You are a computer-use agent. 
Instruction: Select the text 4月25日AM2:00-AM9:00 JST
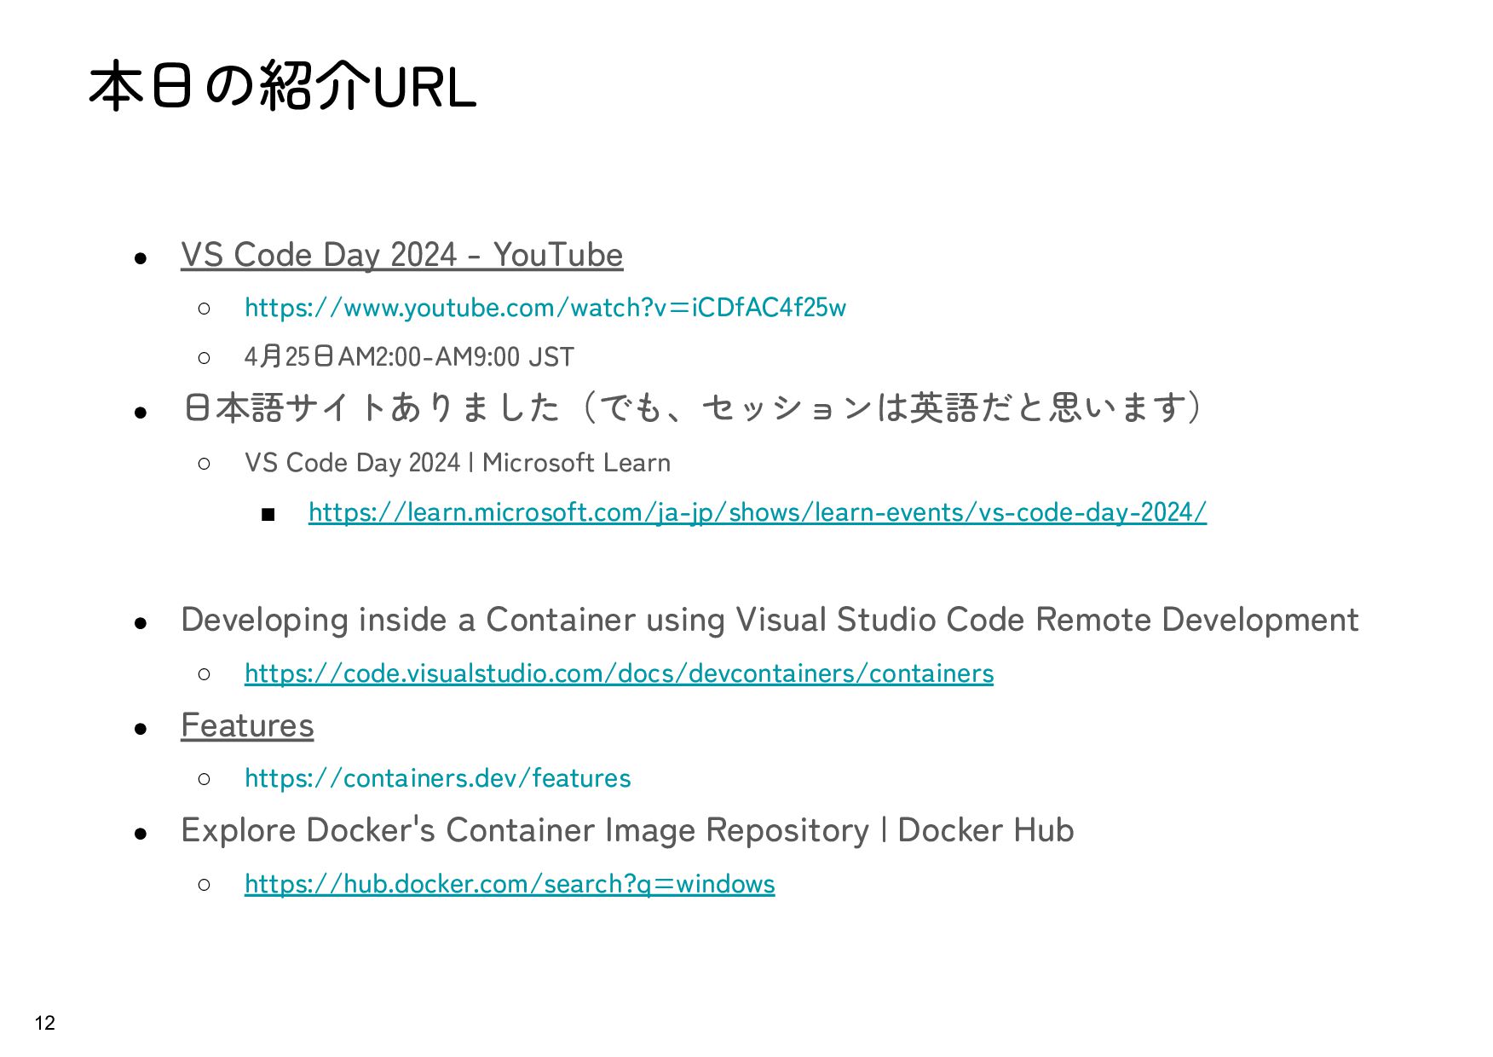click(x=409, y=356)
